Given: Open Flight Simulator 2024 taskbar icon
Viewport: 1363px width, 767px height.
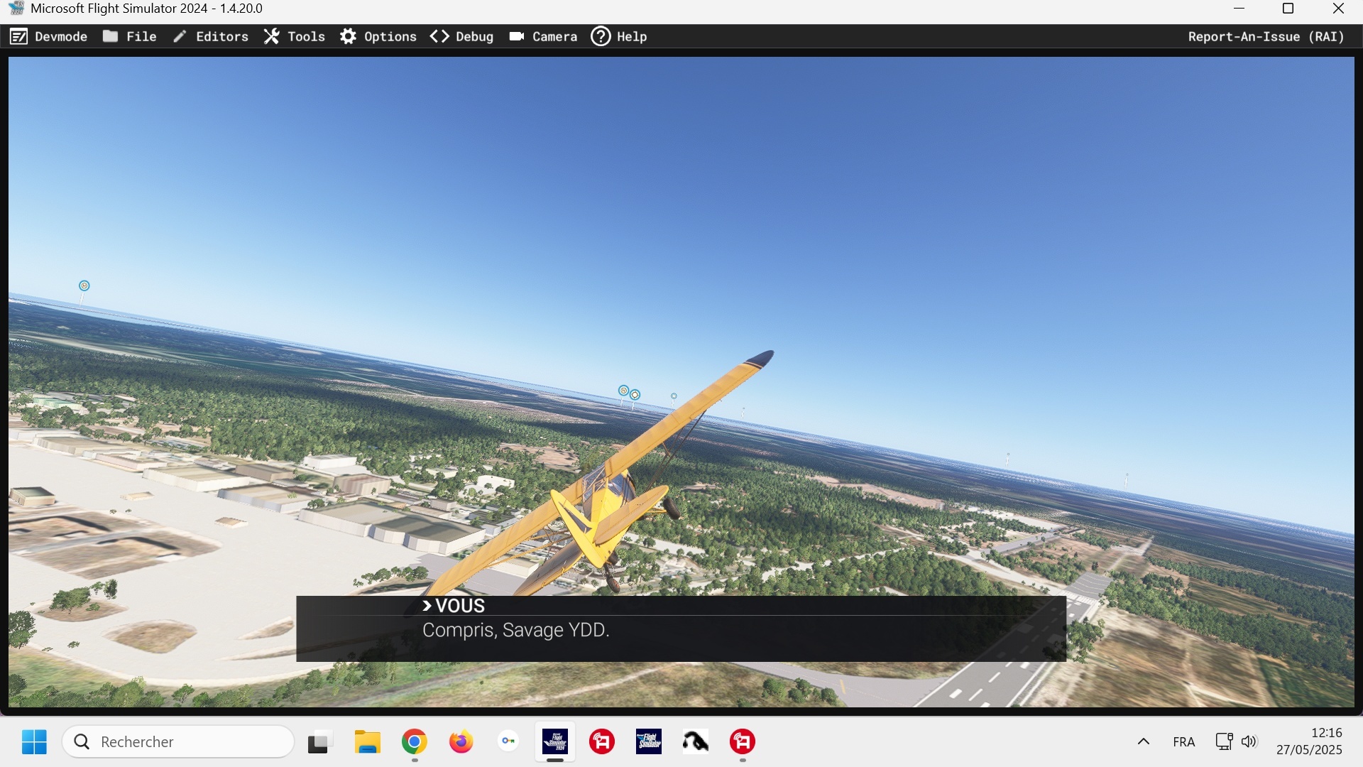Looking at the screenshot, I should (555, 741).
